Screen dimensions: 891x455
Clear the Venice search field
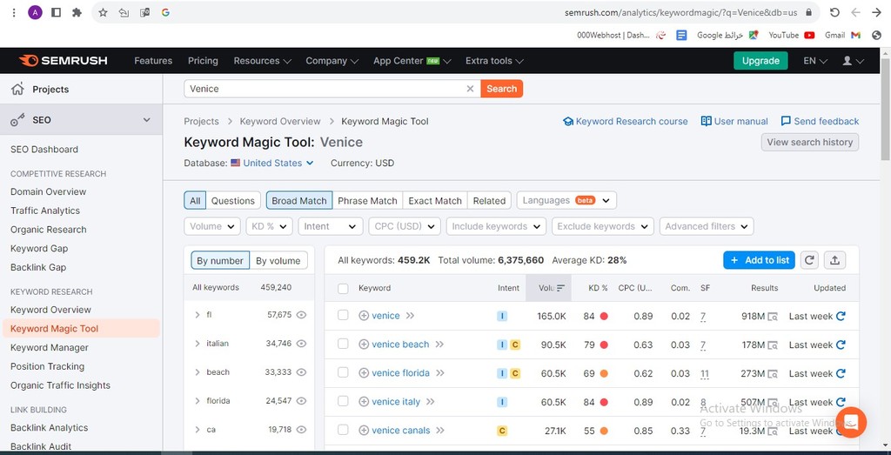[470, 89]
